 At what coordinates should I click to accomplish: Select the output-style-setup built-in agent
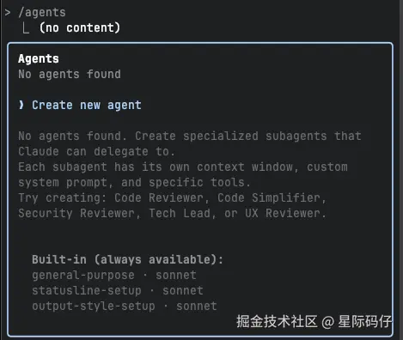pos(94,307)
